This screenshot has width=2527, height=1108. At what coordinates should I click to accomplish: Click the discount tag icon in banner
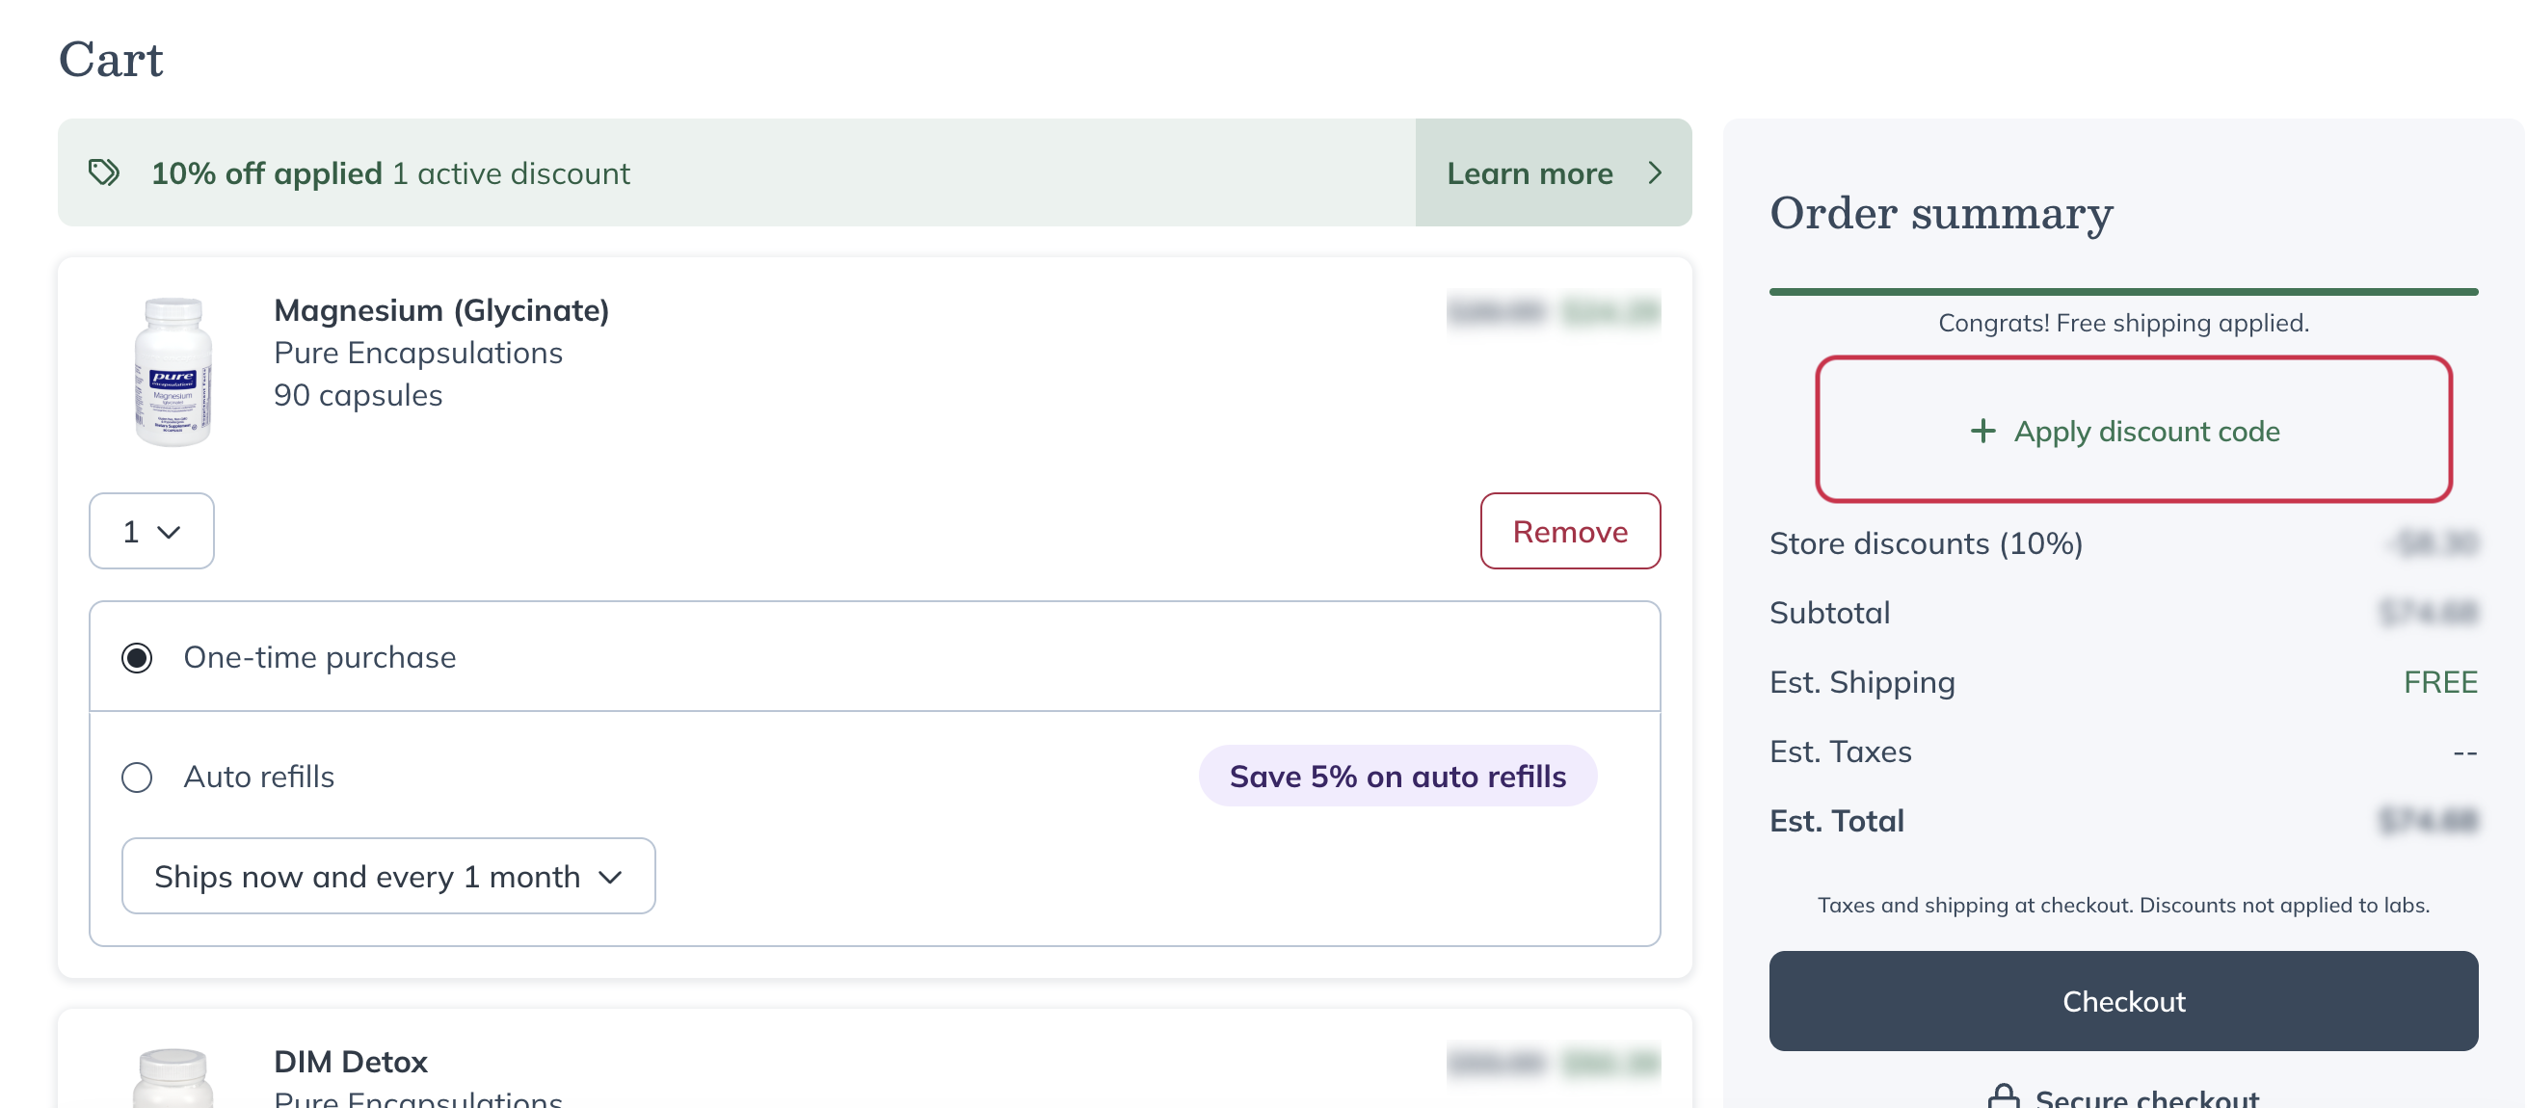104,172
